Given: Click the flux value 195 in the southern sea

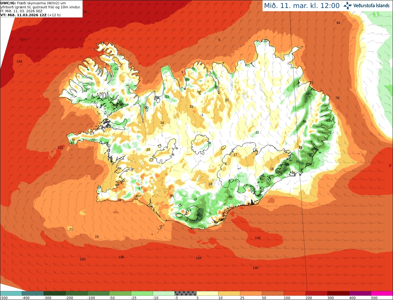Looking at the screenshot, I should click(255, 268).
